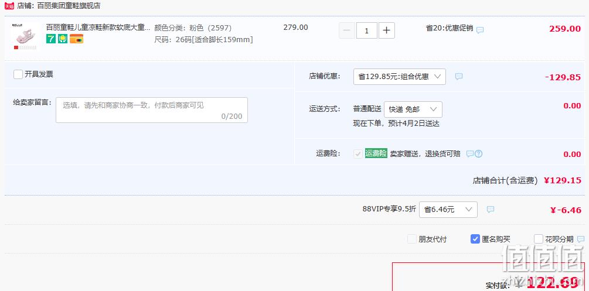Click the item subtotal 259.00
The width and height of the screenshot is (589, 291).
(565, 29)
